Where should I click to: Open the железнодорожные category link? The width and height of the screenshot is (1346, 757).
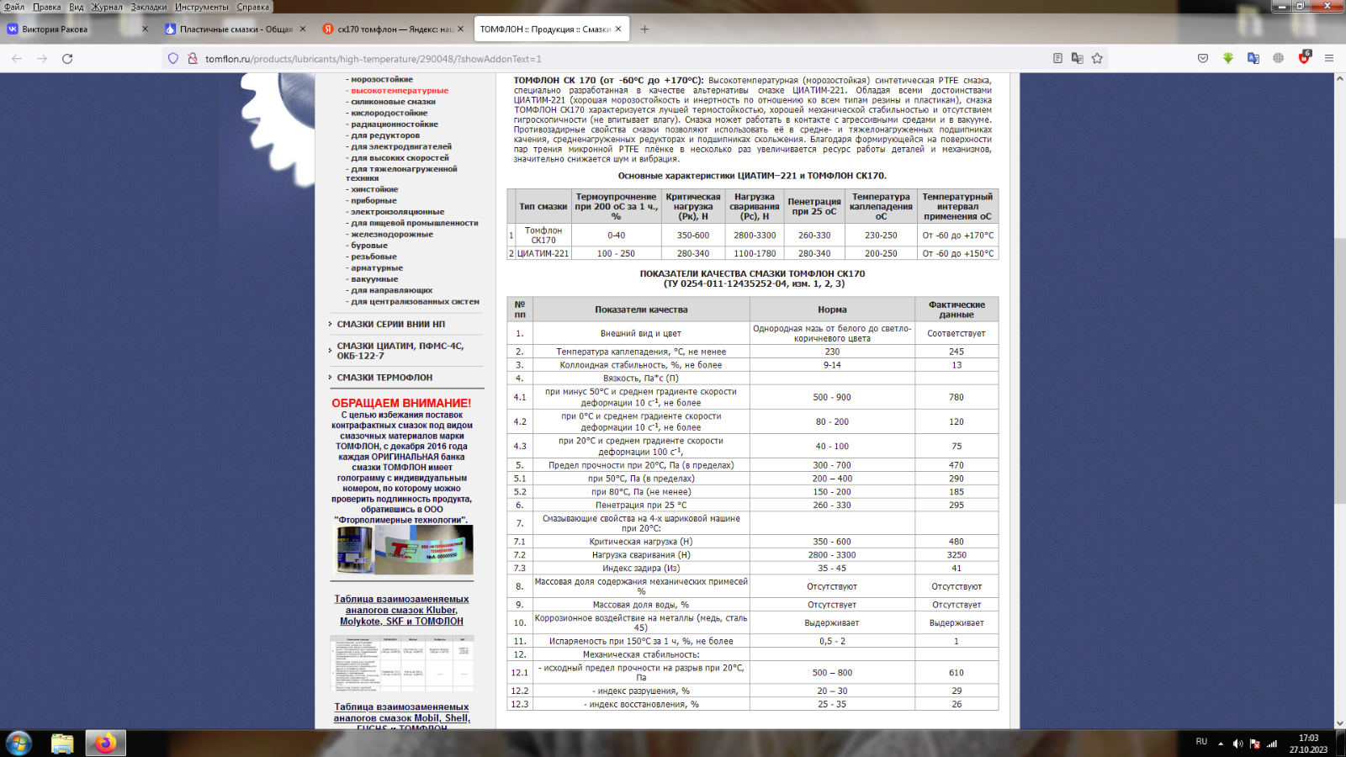(x=391, y=234)
